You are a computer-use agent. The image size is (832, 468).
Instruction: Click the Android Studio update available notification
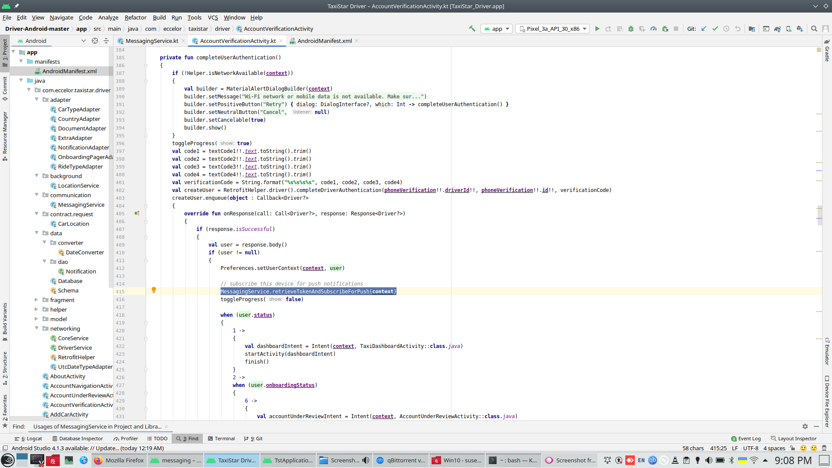pos(88,448)
